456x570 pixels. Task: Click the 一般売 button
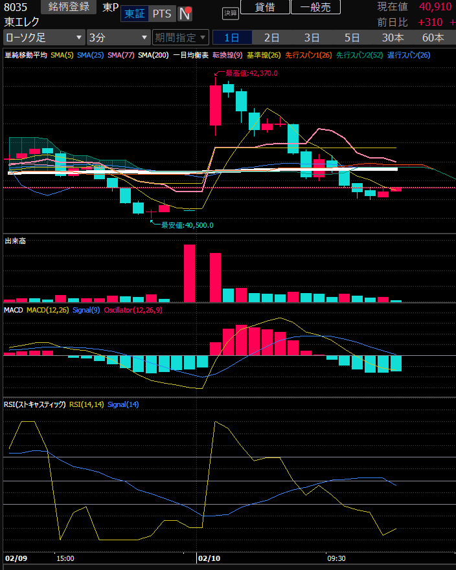coord(315,7)
